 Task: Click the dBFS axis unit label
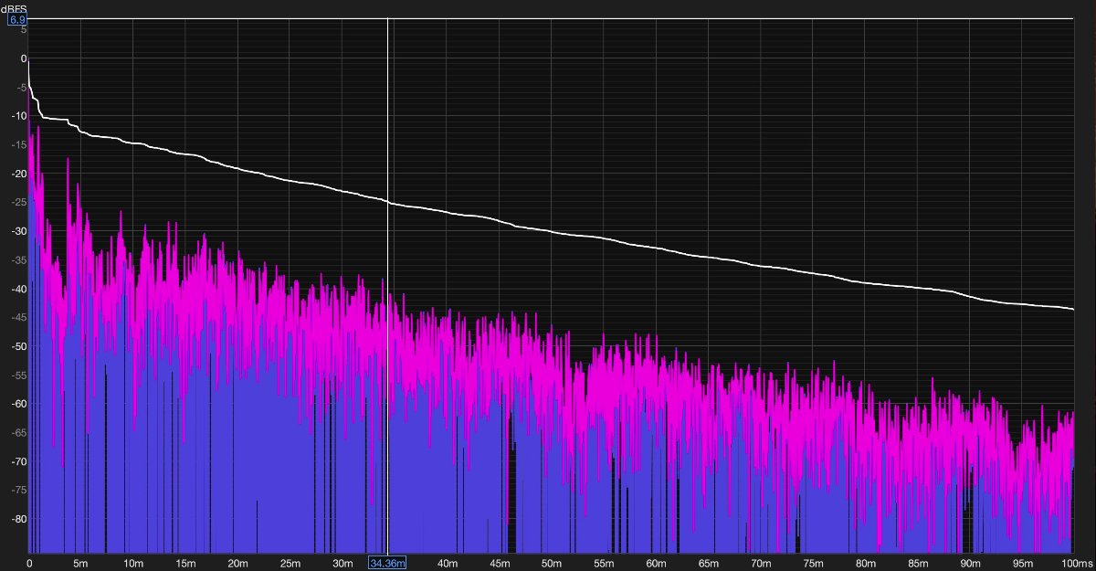pos(14,8)
